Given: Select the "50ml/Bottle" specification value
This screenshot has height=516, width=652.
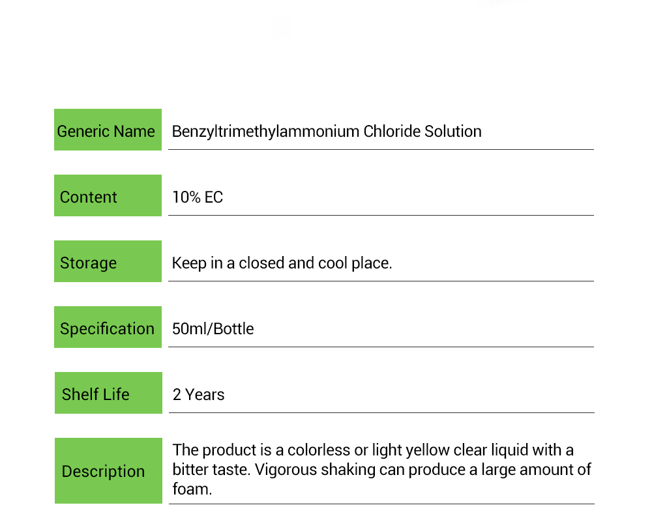Looking at the screenshot, I should [213, 328].
